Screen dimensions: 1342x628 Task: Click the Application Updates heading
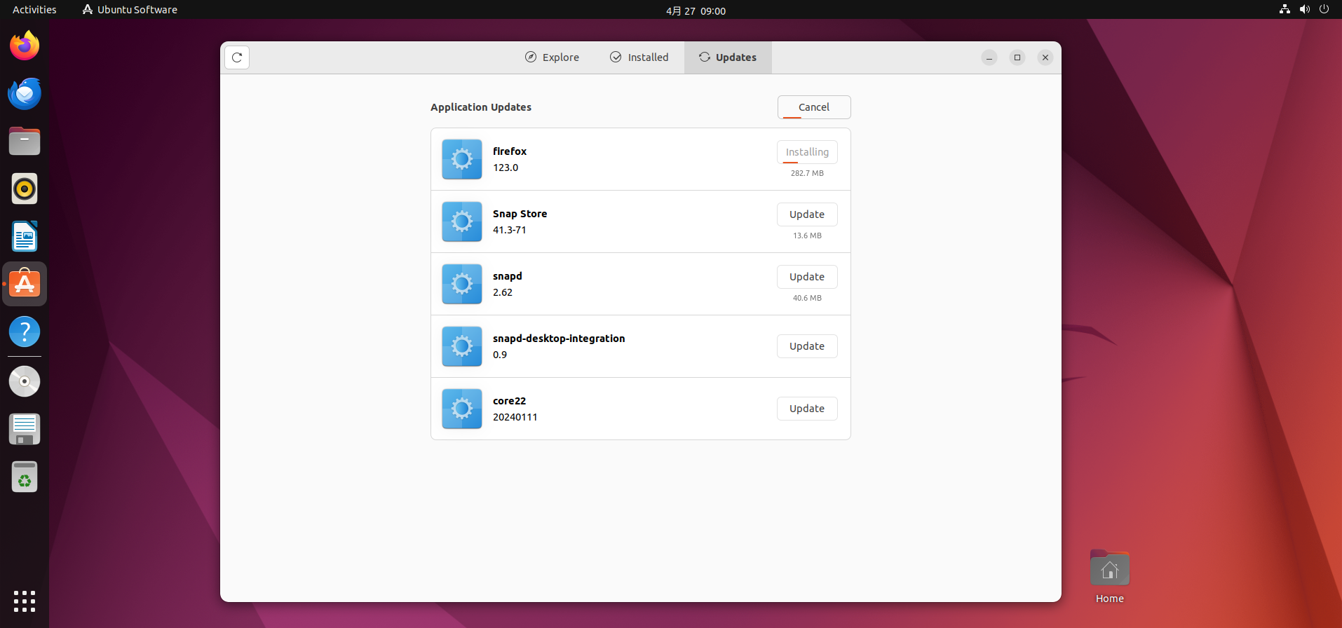click(481, 107)
